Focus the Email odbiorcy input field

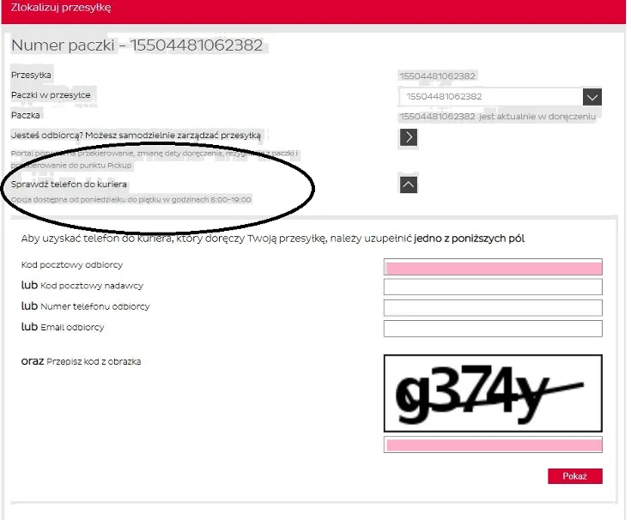pyautogui.click(x=493, y=329)
